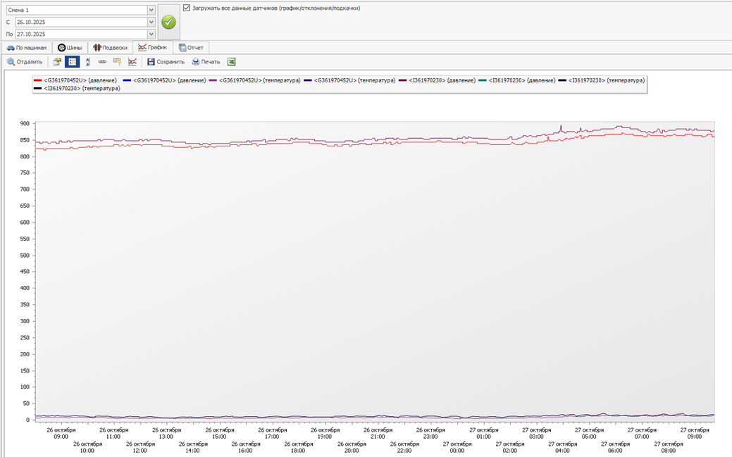
Task: Click the line chart type icon
Action: (132, 62)
